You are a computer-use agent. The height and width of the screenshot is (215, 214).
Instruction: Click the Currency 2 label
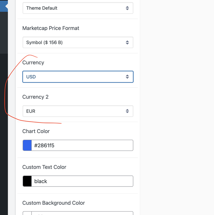[x=35, y=97]
